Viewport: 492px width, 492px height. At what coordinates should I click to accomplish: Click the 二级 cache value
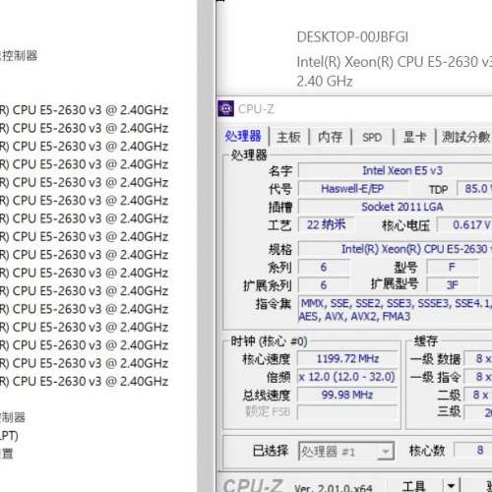point(479,395)
